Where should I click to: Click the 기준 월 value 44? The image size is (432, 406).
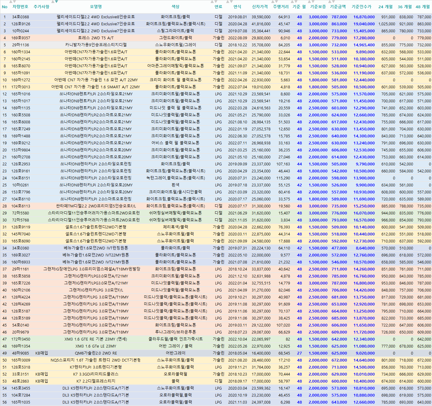click(299, 164)
